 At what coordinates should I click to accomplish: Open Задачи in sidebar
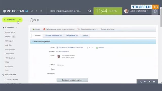(x=8, y=37)
